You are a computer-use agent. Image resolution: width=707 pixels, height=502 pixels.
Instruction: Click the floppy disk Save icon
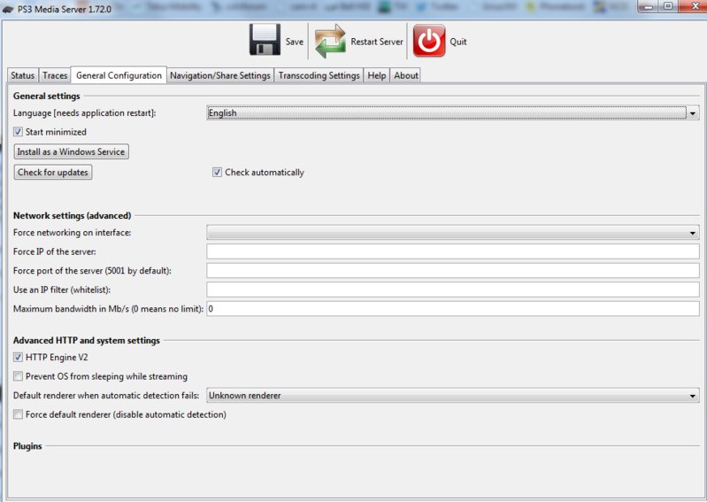[x=265, y=40]
